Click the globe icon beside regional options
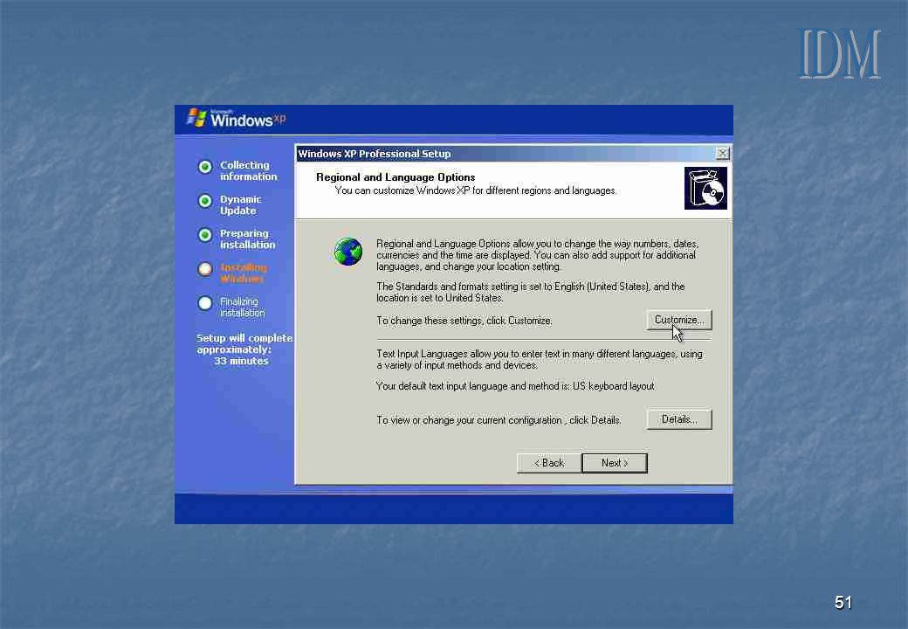908x629 pixels. pyautogui.click(x=348, y=252)
